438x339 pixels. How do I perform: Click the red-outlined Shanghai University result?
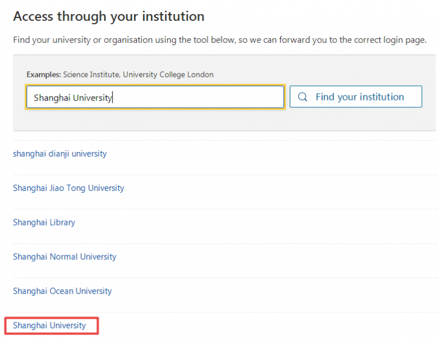50,325
